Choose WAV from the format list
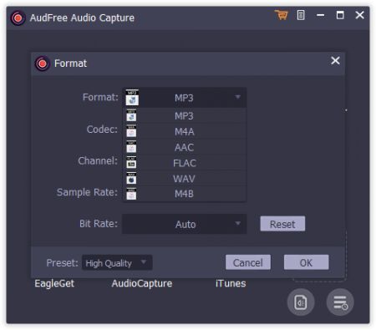The height and width of the screenshot is (330, 376). pyautogui.click(x=184, y=179)
